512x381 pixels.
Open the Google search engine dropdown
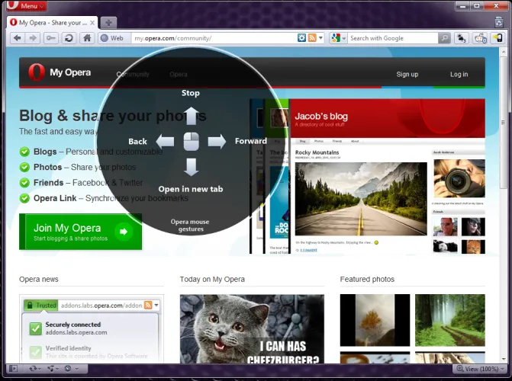pos(338,38)
